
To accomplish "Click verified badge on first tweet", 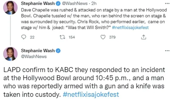I will [x=58, y=4].
